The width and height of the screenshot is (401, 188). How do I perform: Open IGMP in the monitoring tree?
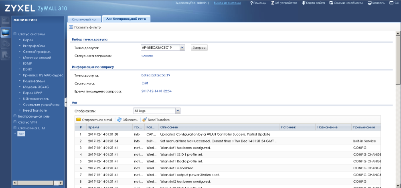tap(27, 64)
